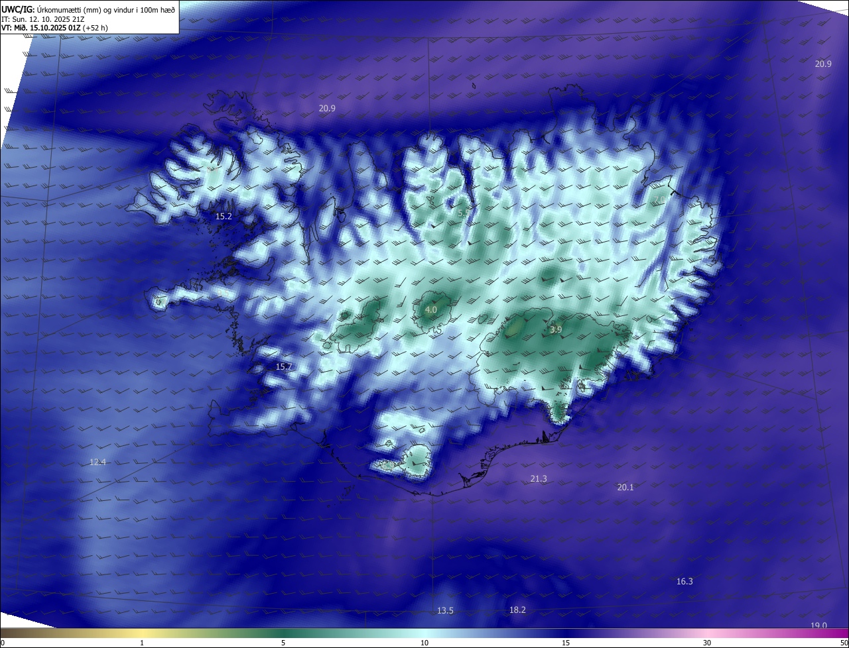Click the 12.4 value over the southwest ocean
The height and width of the screenshot is (648, 849).
click(98, 462)
